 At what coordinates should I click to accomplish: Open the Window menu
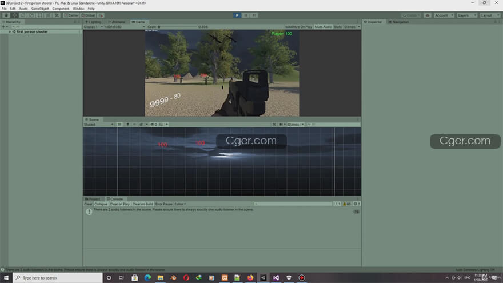(78, 9)
